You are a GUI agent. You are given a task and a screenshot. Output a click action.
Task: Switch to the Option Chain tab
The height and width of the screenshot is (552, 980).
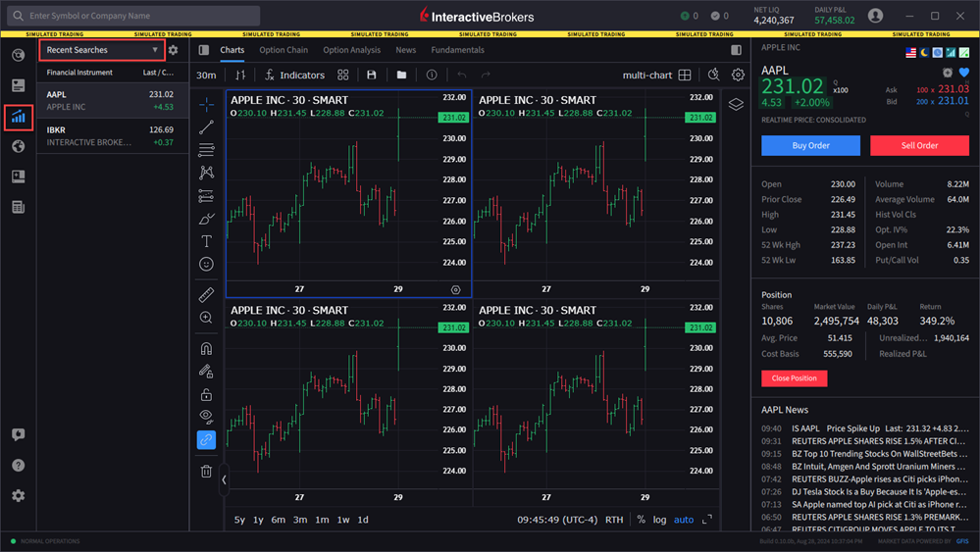(x=284, y=50)
